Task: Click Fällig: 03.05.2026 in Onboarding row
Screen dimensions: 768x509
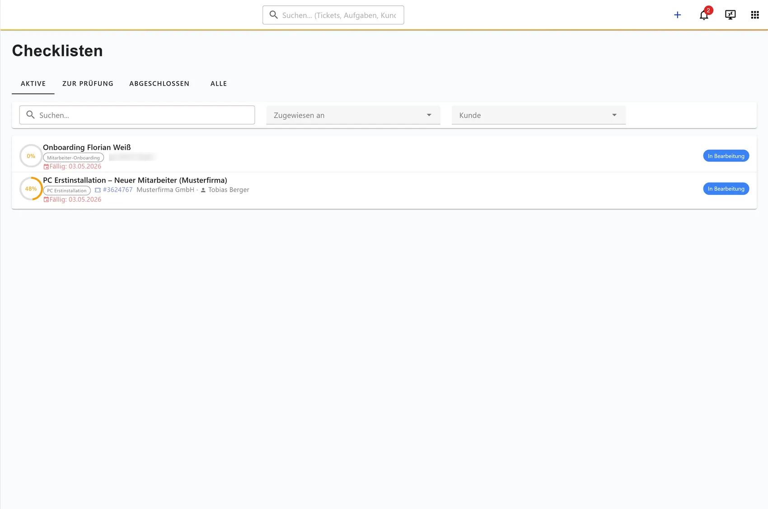Action: pos(75,167)
